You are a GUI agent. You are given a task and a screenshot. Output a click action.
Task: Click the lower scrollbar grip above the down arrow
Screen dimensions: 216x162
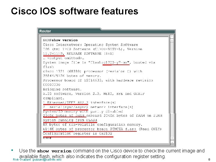pos(172,138)
